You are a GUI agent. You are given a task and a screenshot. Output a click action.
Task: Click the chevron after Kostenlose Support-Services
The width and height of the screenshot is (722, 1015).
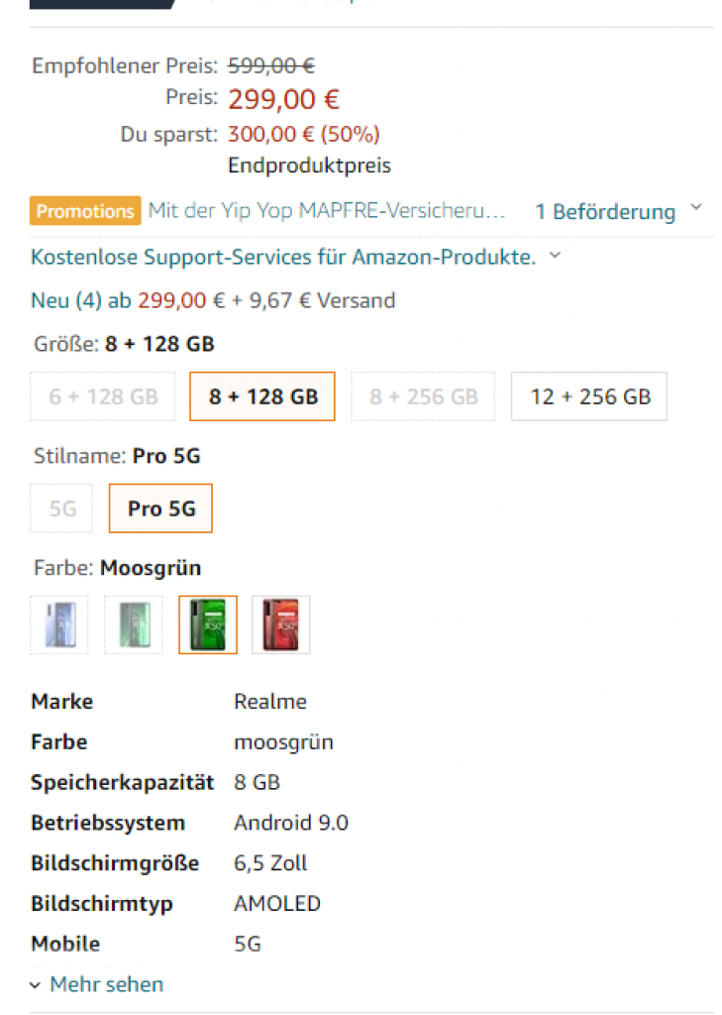pos(555,256)
